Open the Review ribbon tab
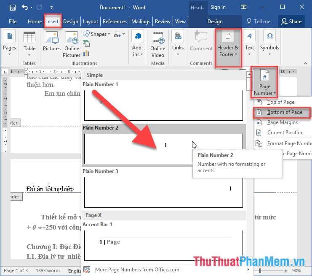The height and width of the screenshot is (276, 312). click(163, 22)
